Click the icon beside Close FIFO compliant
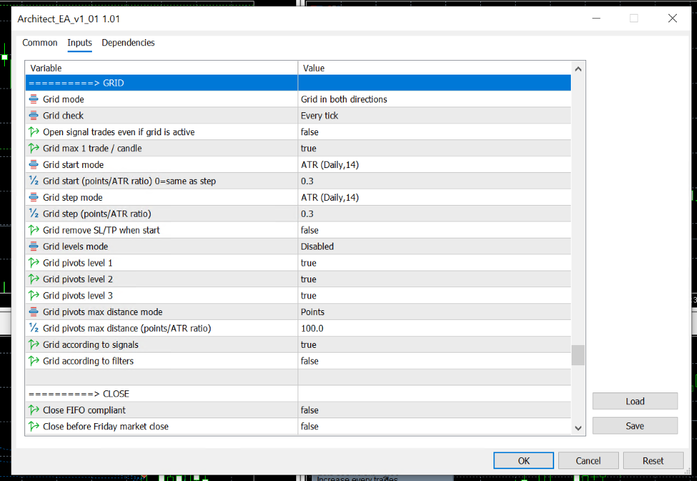 point(33,411)
